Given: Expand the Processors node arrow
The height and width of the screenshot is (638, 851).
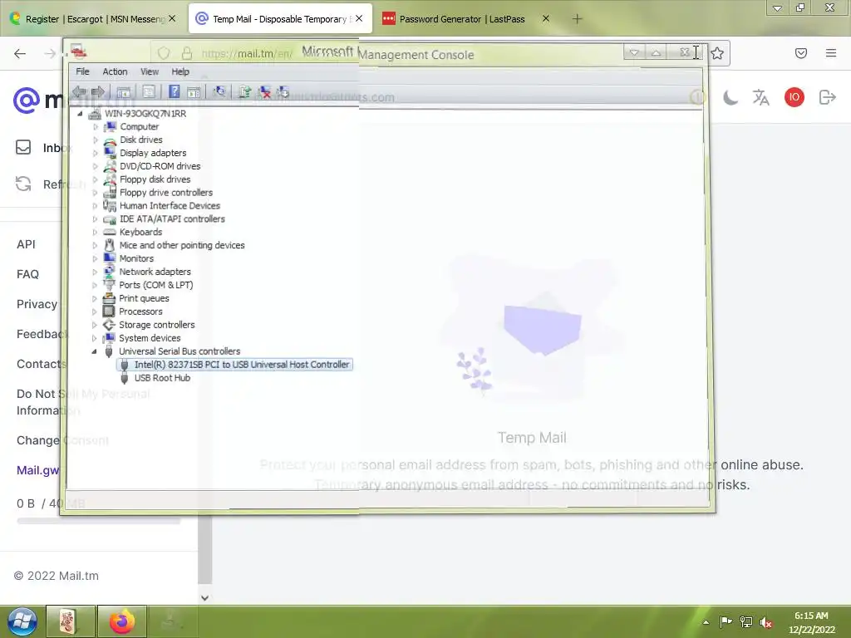Looking at the screenshot, I should 95,312.
